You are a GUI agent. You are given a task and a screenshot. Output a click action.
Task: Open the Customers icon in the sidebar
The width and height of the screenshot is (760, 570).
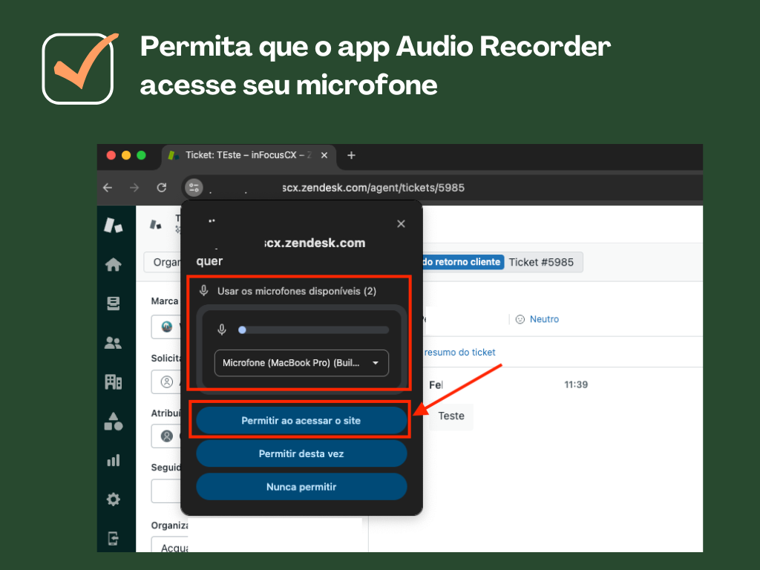114,343
